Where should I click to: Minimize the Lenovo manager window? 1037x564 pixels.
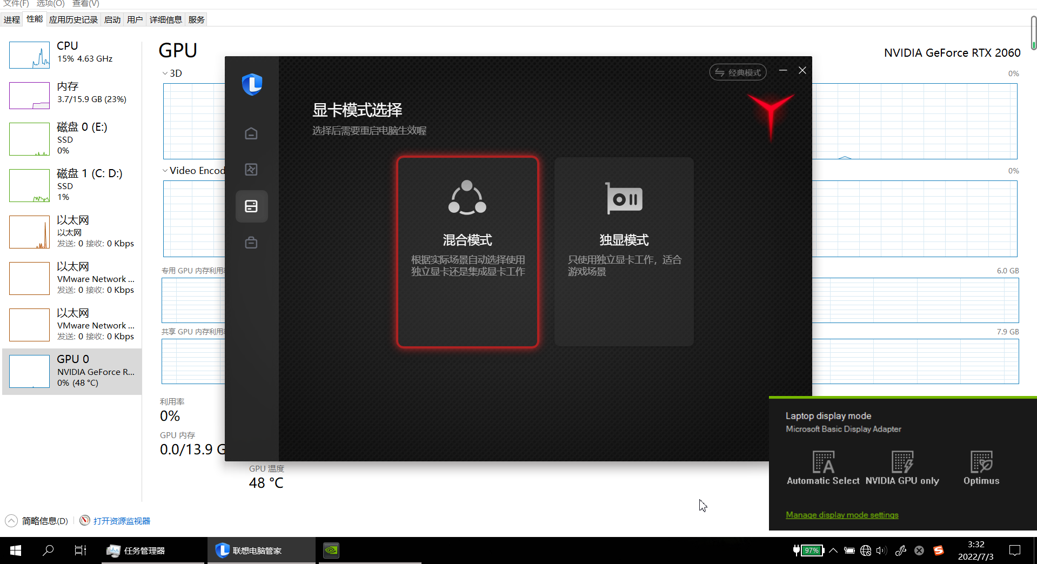[783, 71]
